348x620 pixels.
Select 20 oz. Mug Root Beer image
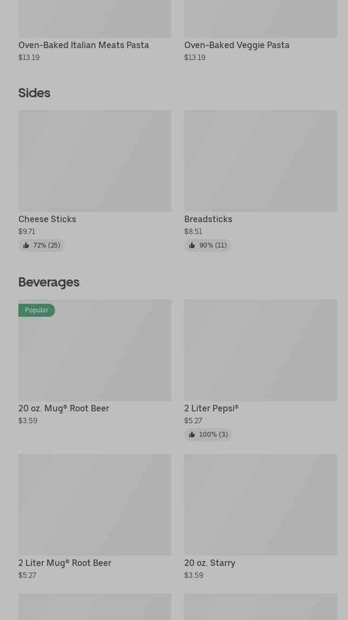click(95, 357)
